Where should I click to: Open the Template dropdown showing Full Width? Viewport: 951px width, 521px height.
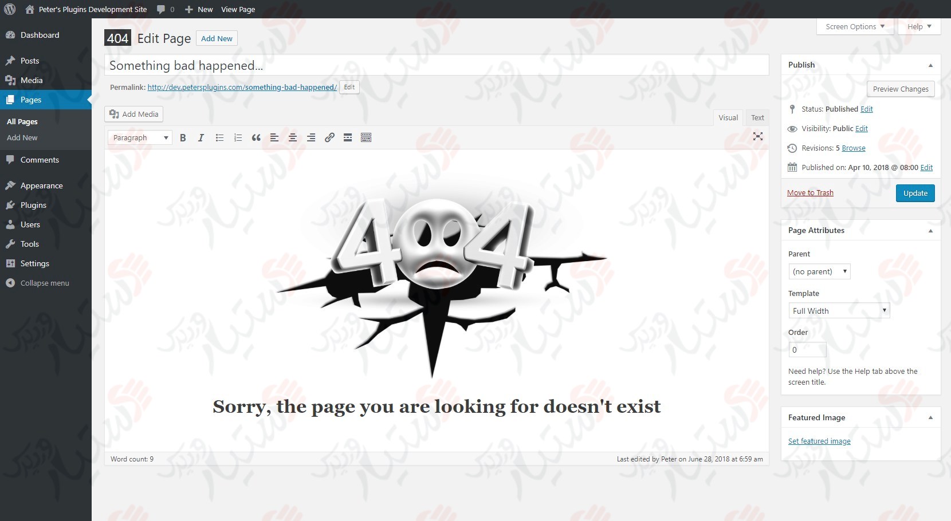[x=839, y=310]
